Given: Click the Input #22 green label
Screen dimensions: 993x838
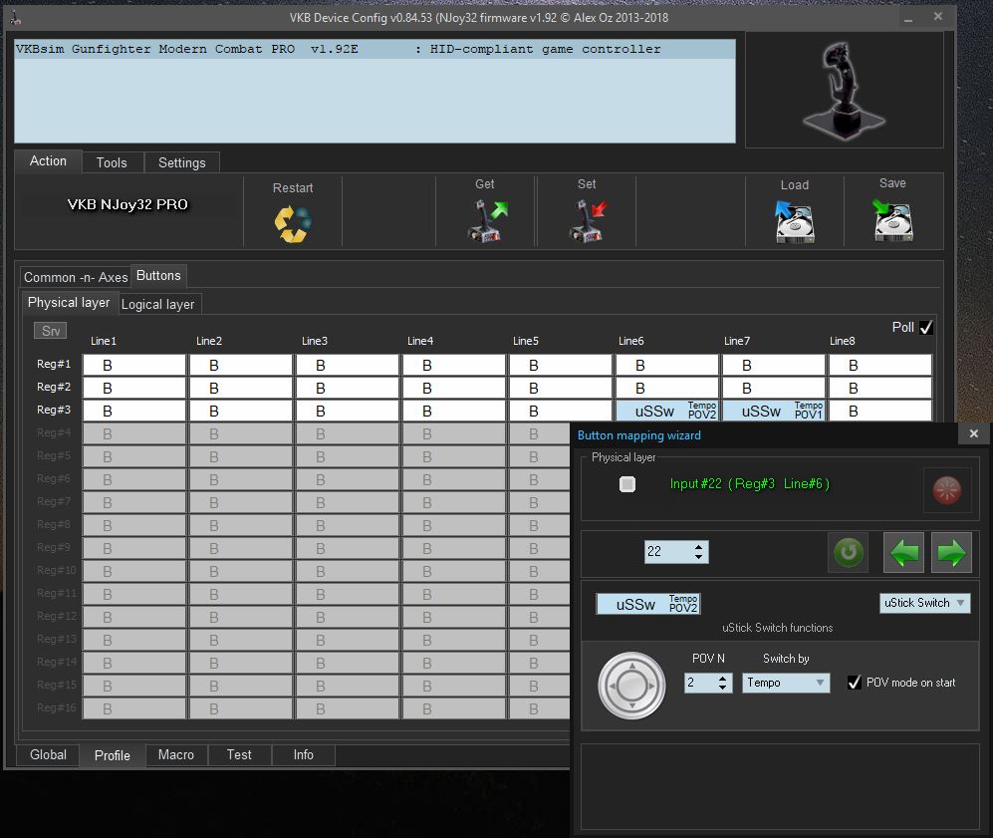Looking at the screenshot, I should pos(749,484).
